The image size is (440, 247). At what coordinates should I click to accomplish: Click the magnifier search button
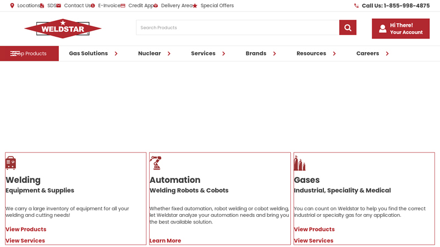click(348, 27)
